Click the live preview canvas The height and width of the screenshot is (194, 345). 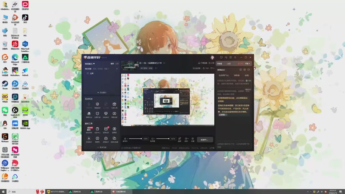168,100
